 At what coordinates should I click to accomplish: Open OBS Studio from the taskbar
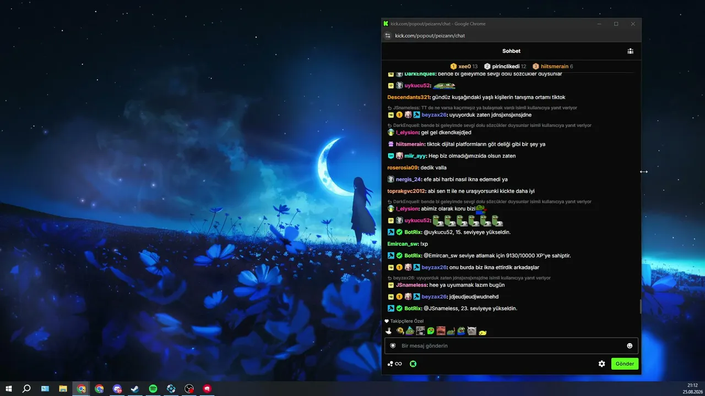(x=189, y=389)
